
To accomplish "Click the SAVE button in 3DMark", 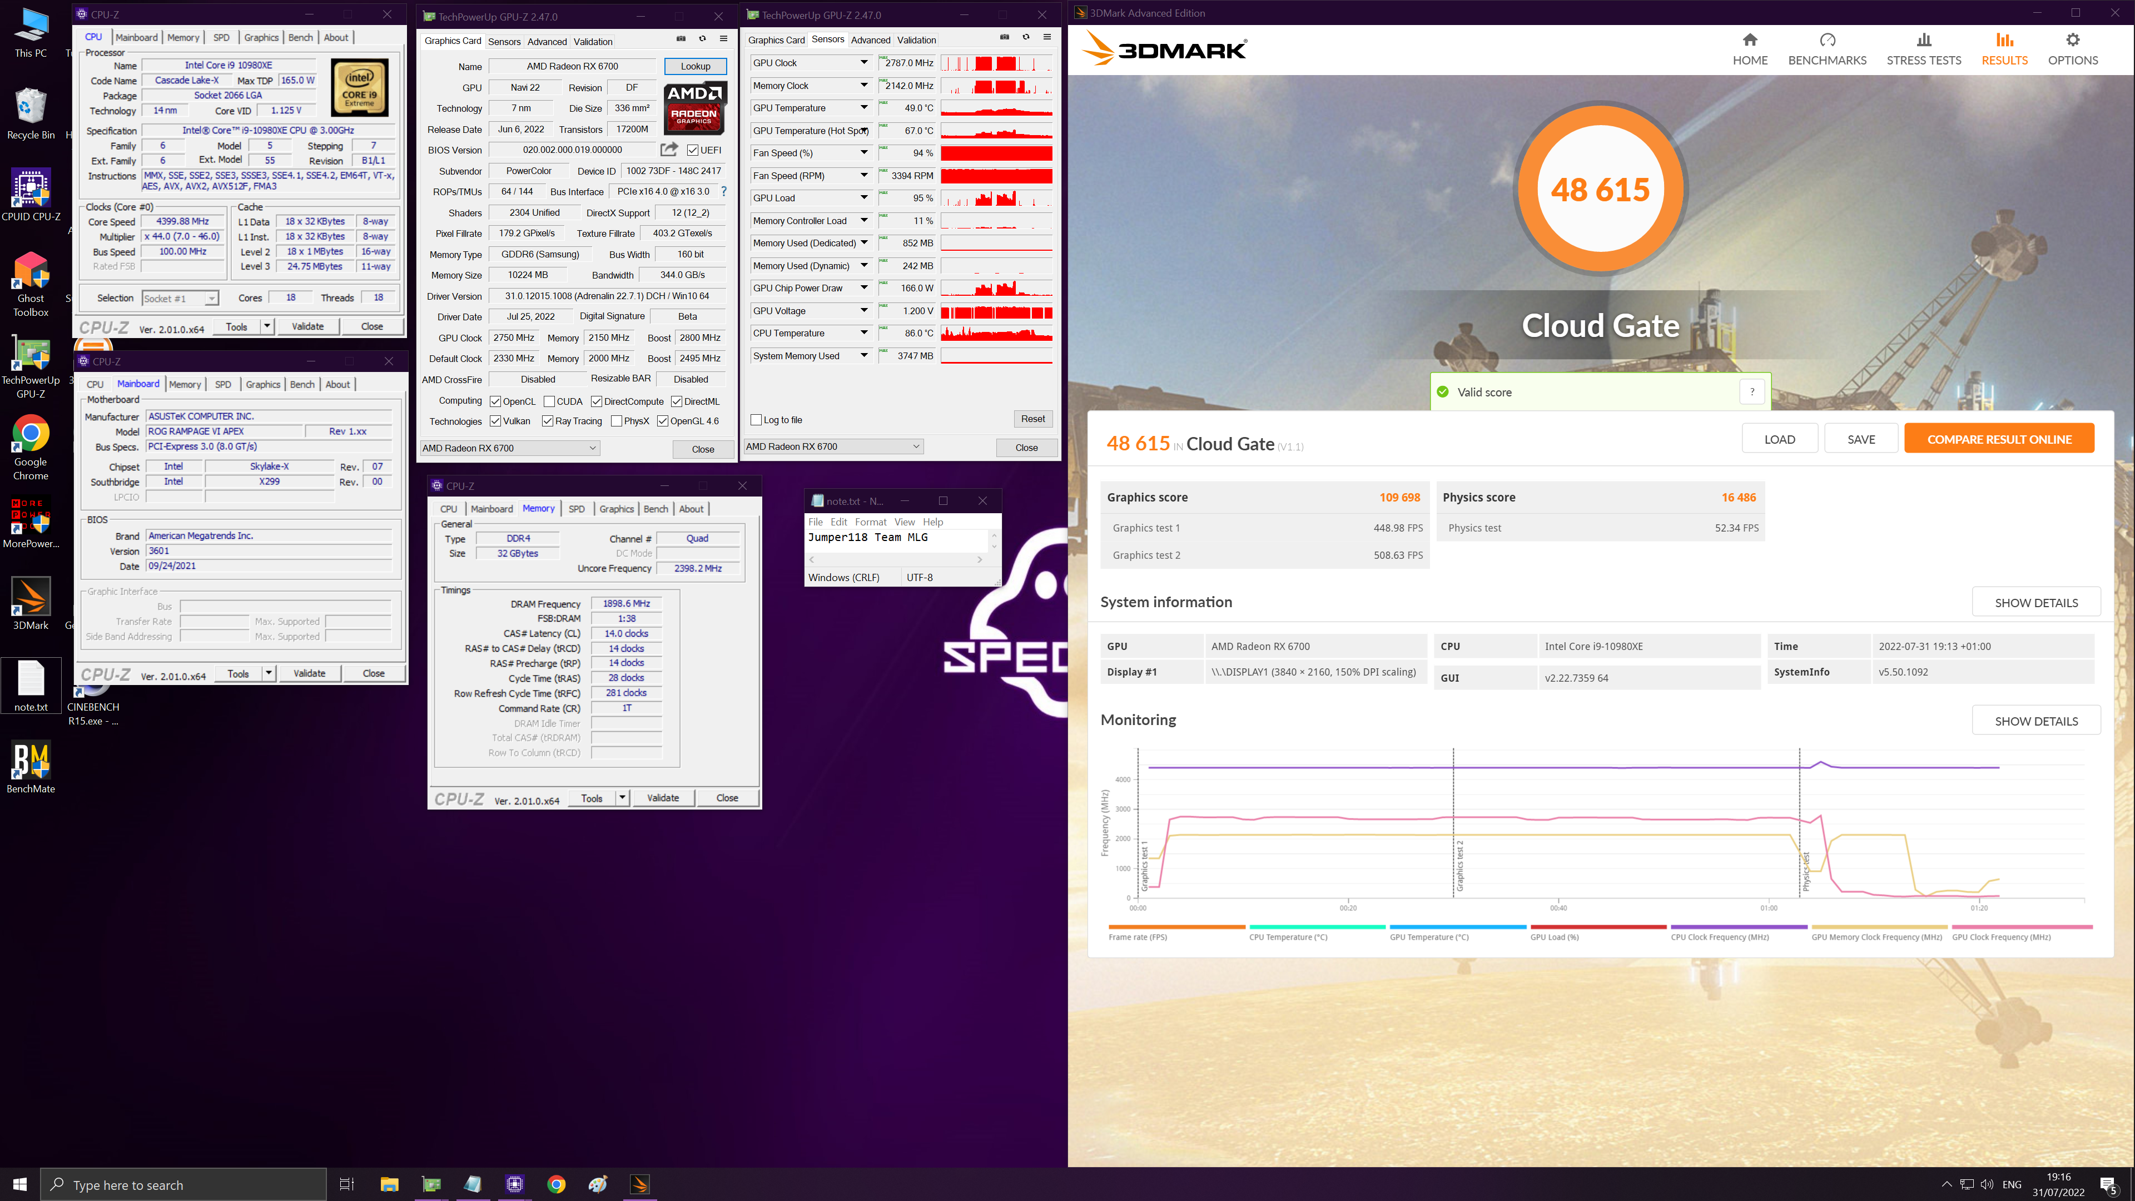I will [1861, 439].
